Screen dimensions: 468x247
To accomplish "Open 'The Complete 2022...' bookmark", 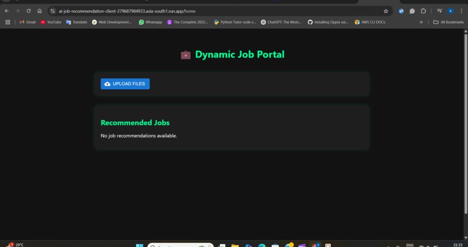I will (x=188, y=22).
